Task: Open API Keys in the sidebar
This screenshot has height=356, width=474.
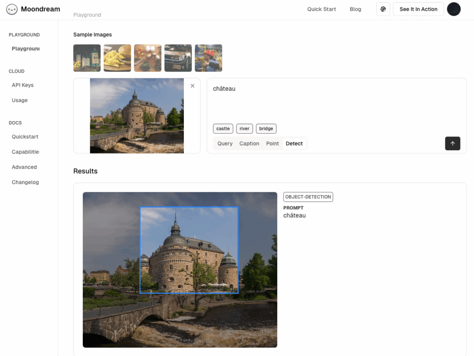Action: pyautogui.click(x=23, y=85)
